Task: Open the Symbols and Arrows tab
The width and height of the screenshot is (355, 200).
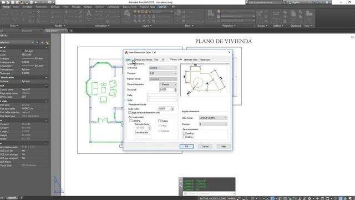Action: [143, 59]
